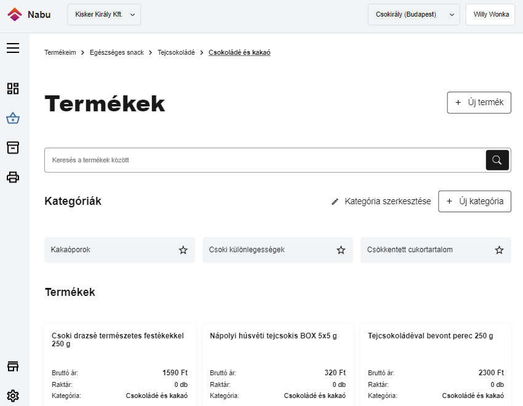Select the dashboard grid icon in sidebar
Screen dimensions: 523x406
(x=12, y=88)
